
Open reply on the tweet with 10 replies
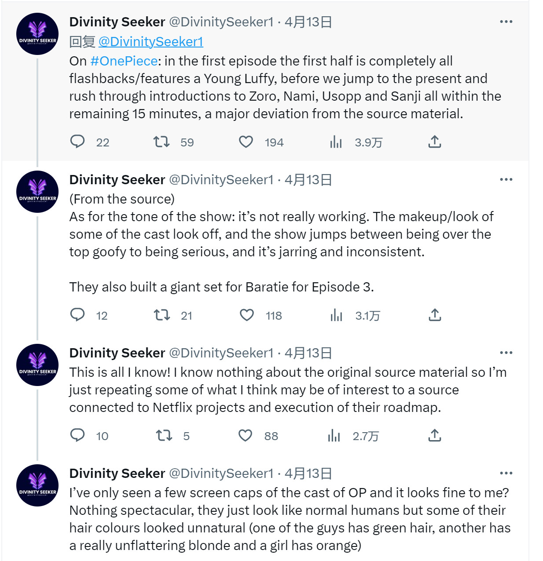[78, 435]
